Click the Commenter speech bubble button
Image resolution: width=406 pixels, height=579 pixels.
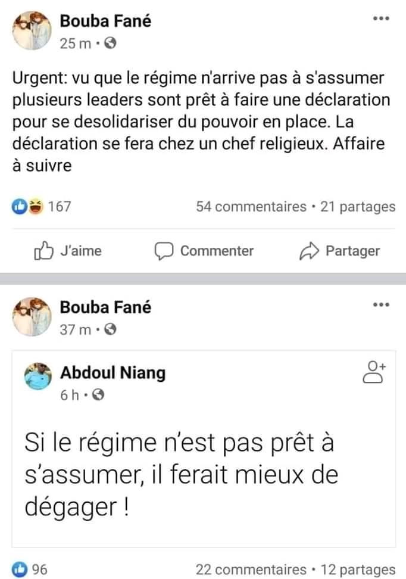point(204,251)
